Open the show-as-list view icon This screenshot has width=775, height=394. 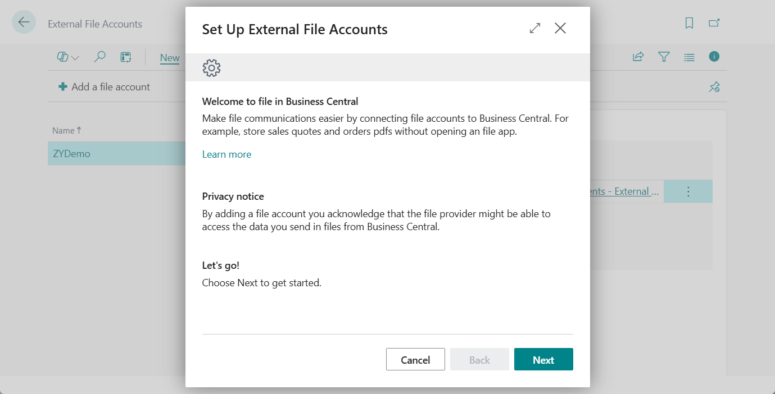(689, 57)
